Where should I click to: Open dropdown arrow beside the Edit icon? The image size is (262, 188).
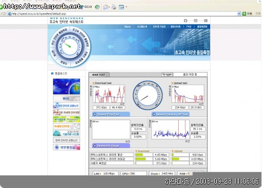point(126,7)
